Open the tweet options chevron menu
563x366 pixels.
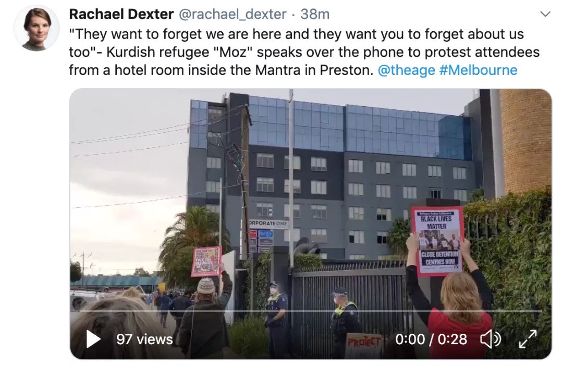pos(545,15)
